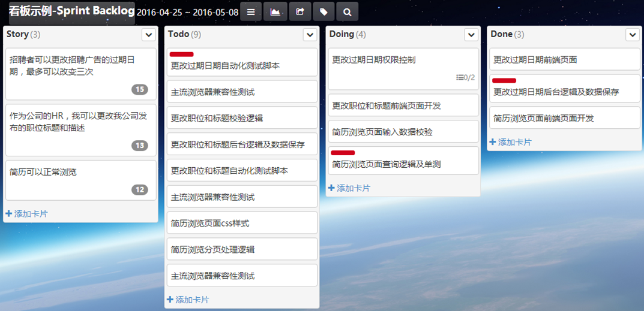Image resolution: width=644 pixels, height=311 pixels.
Task: Open the tag labels icon
Action: (x=324, y=11)
